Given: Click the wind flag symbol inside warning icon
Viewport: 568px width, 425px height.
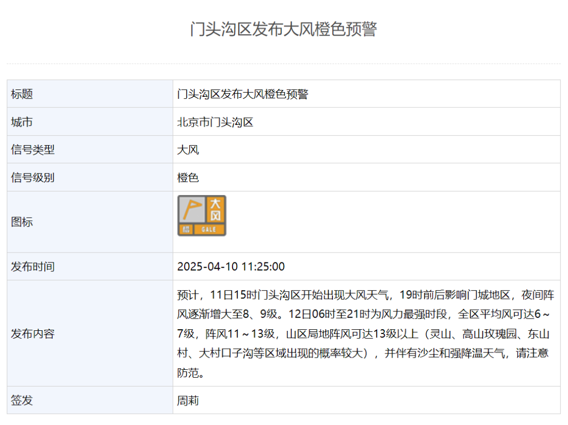Looking at the screenshot, I should 192,209.
